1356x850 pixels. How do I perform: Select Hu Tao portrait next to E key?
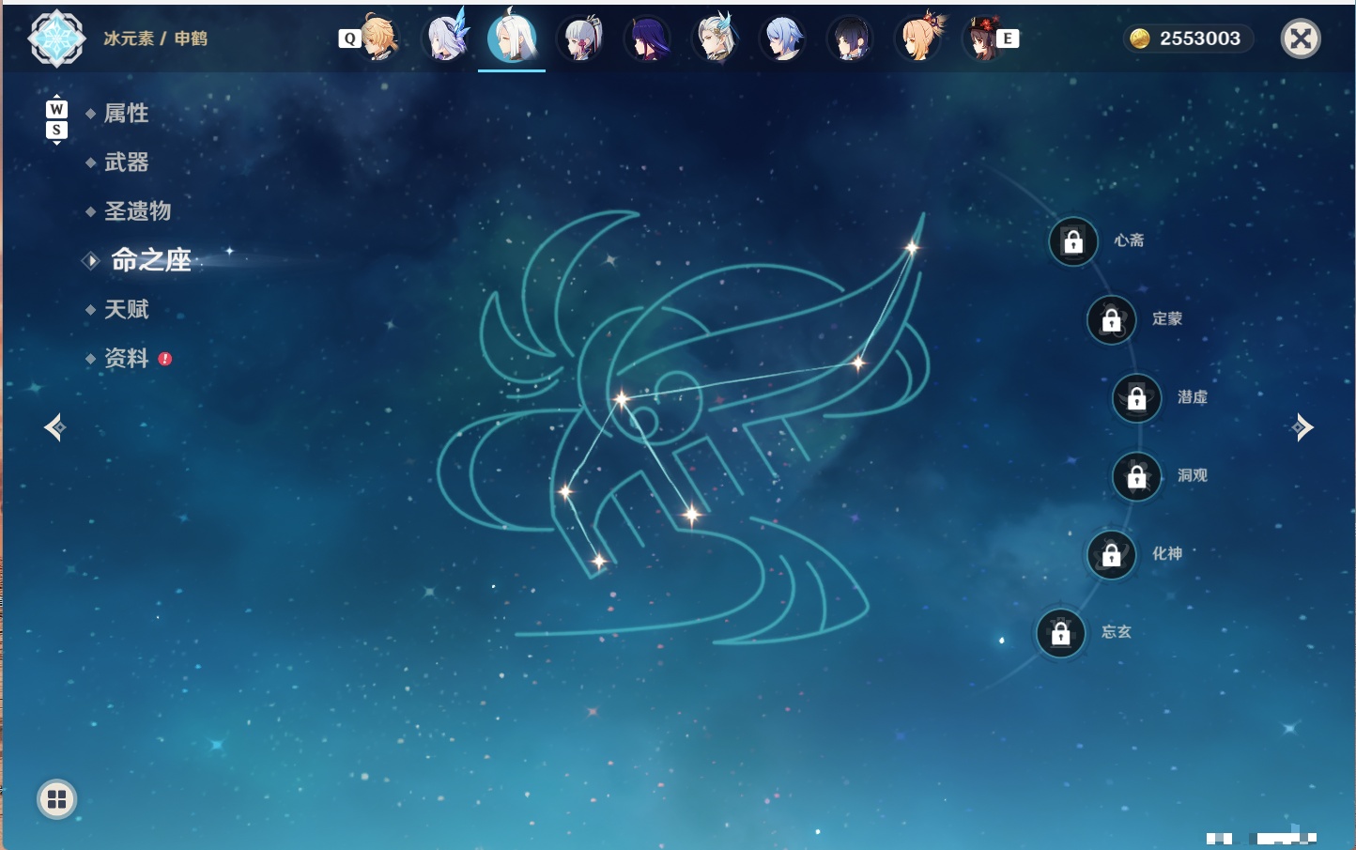click(x=983, y=39)
